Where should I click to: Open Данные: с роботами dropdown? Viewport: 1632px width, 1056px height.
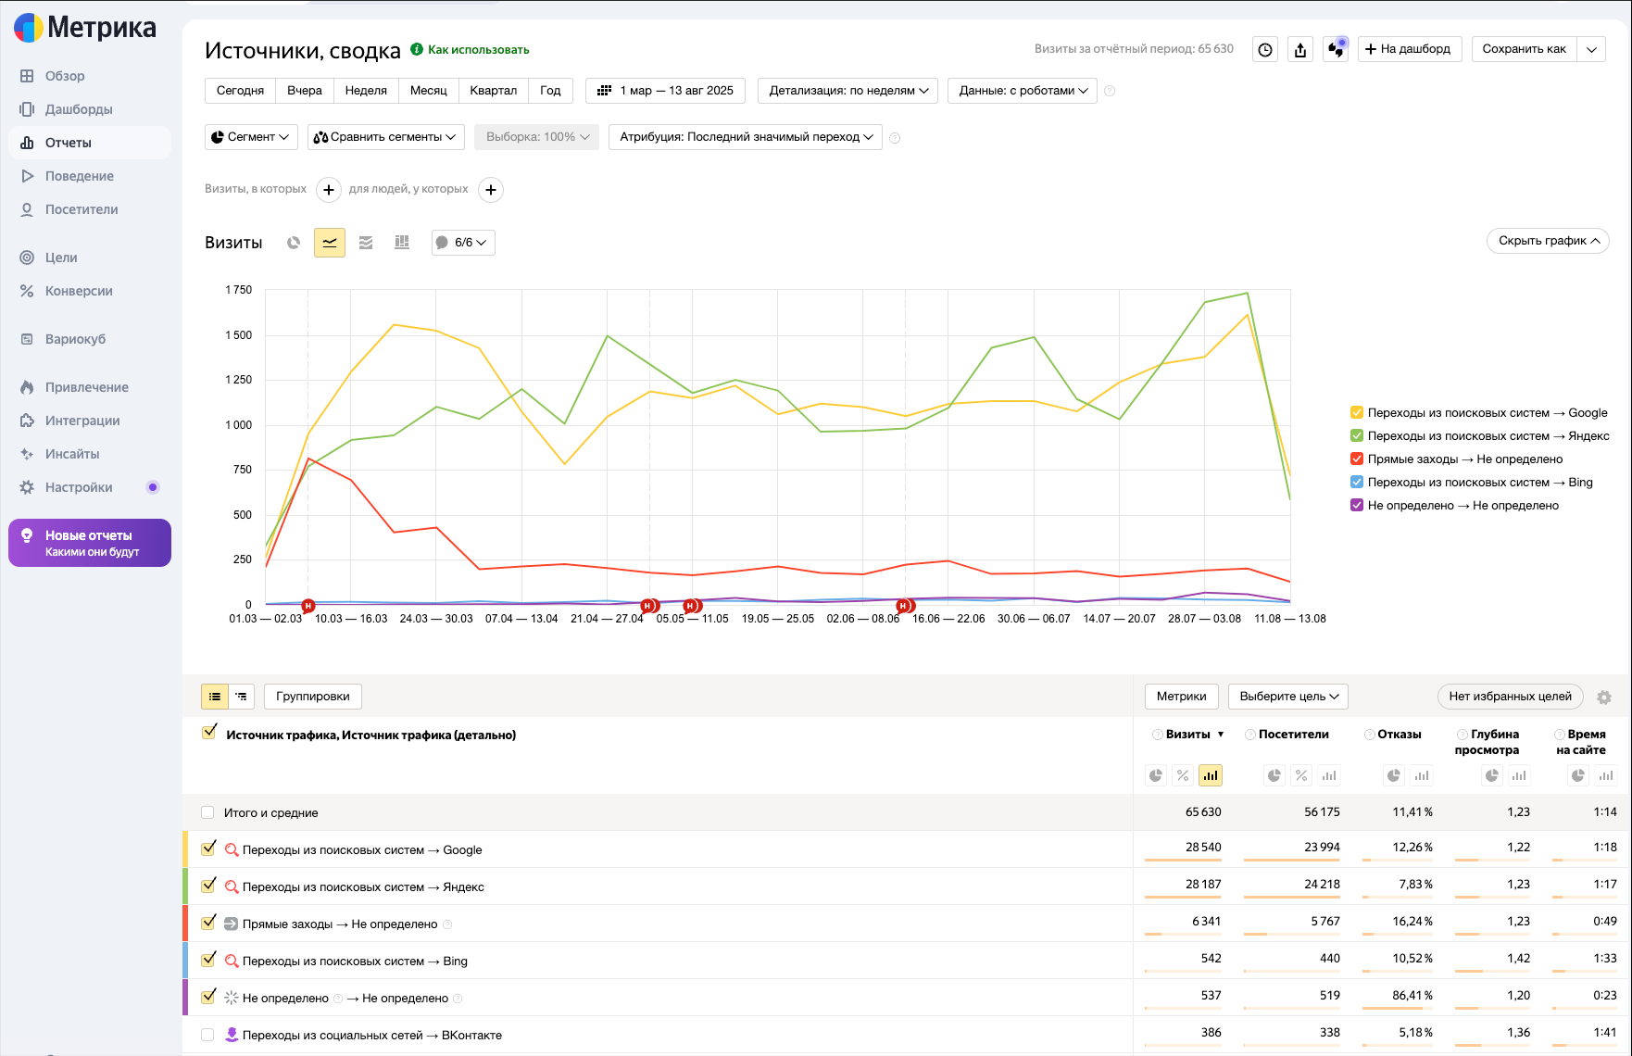coord(1023,91)
